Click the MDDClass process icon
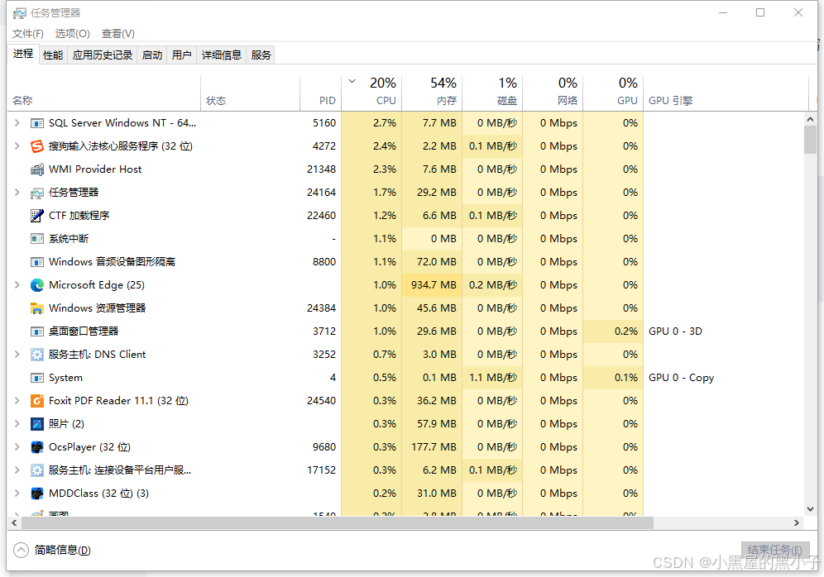Viewport: 824px width, 577px height. tap(36, 494)
